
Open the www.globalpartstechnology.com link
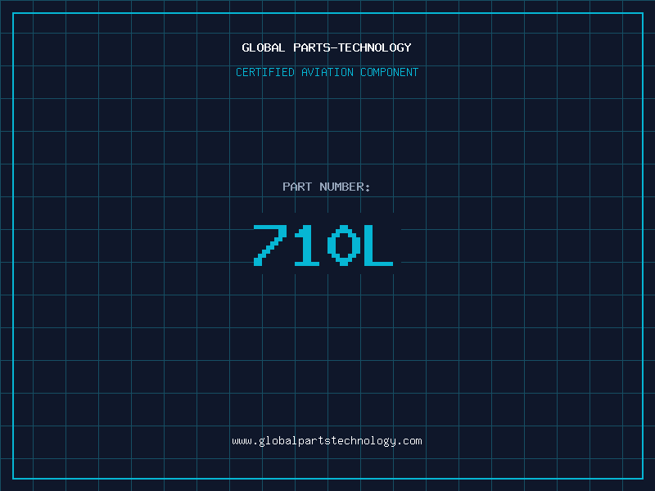[x=327, y=441]
